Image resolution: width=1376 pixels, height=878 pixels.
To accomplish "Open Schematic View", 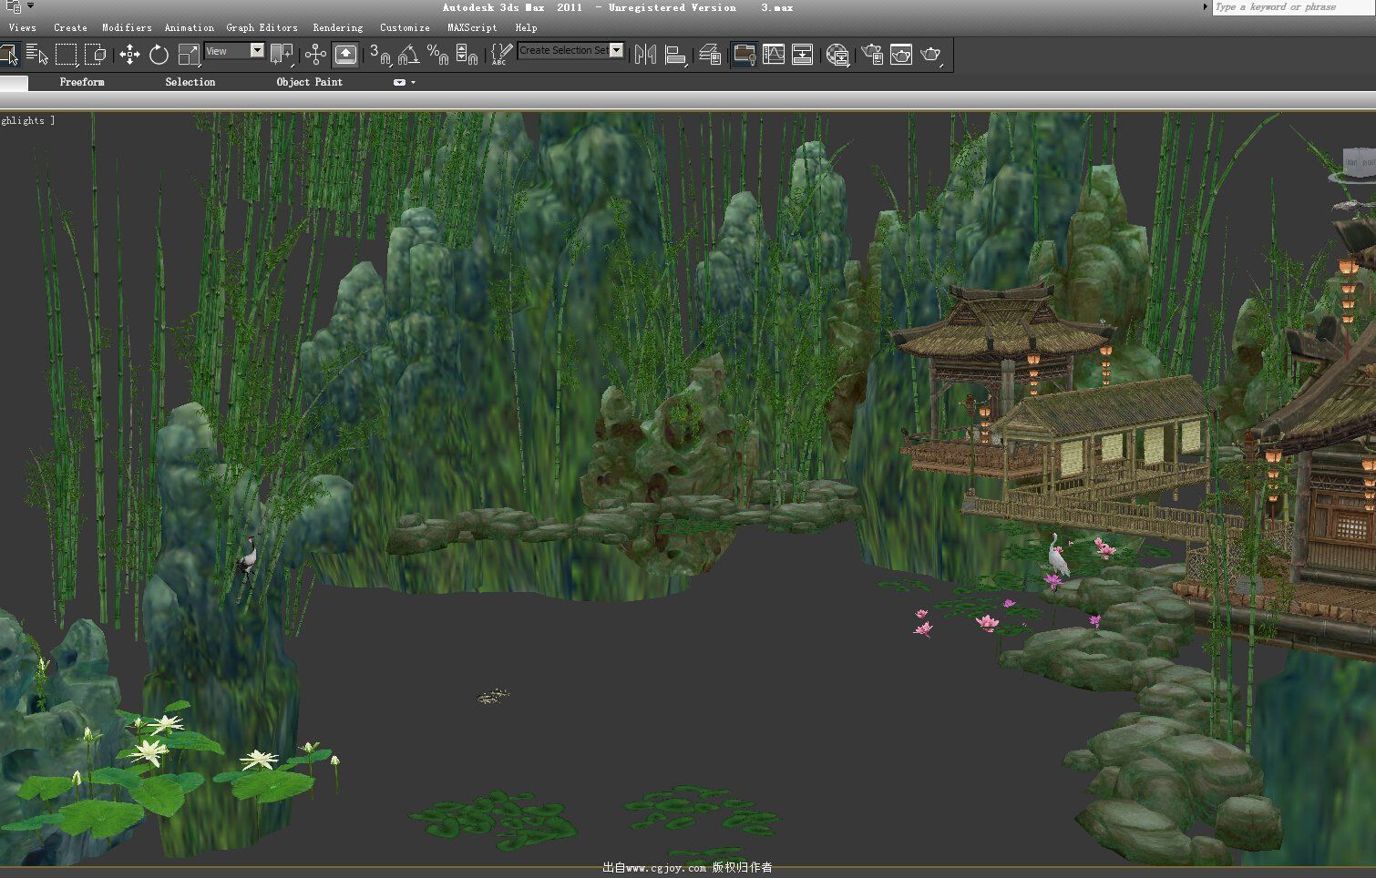I will [x=802, y=55].
